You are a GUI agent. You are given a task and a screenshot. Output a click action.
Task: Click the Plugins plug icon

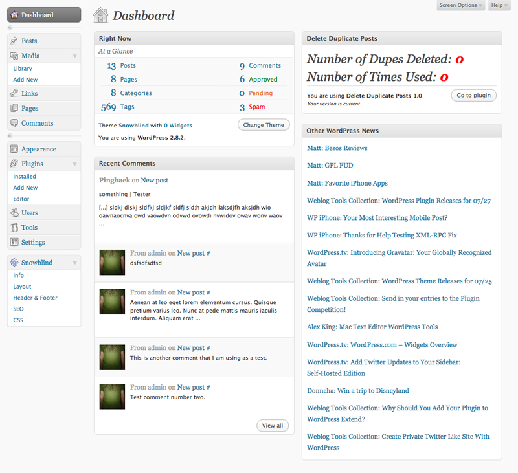coord(14,164)
